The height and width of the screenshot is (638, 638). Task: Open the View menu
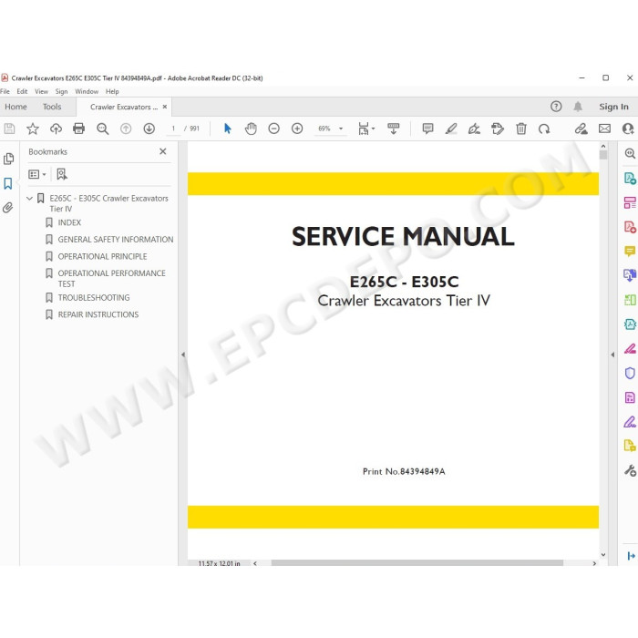(41, 91)
